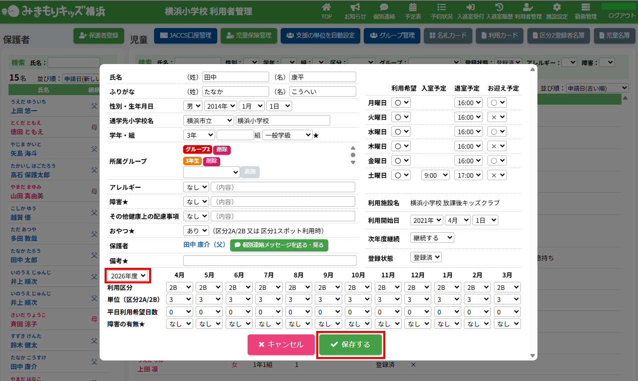Screen dimensions: 638x381
Task: Open 月曜日 利用希望 selector
Action: (401, 103)
